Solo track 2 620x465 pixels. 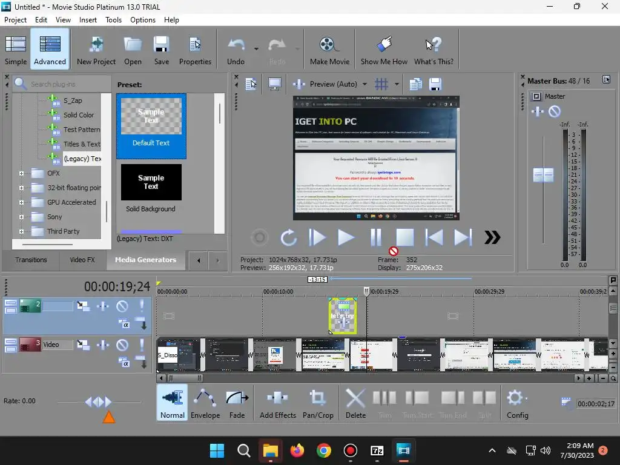tap(142, 306)
